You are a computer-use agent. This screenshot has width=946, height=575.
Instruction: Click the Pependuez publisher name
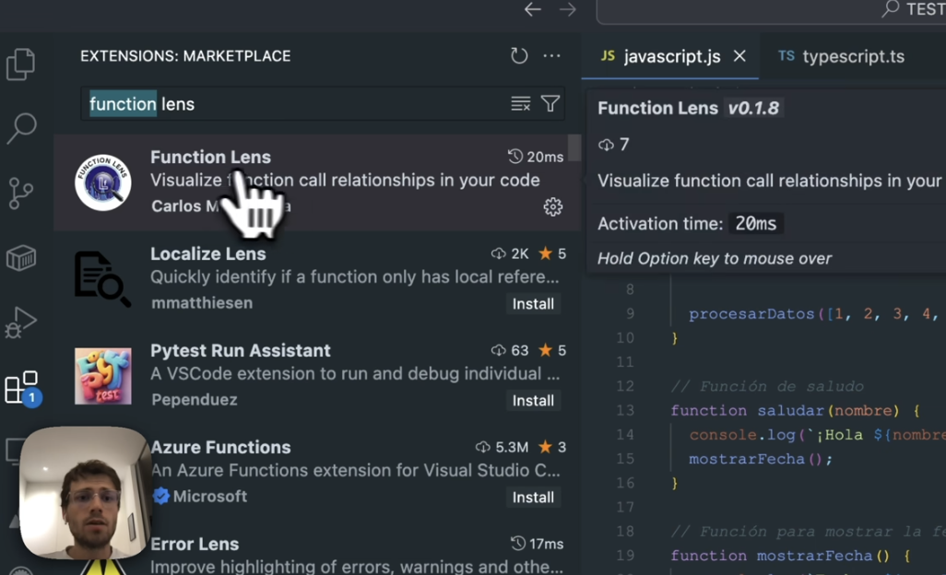195,400
